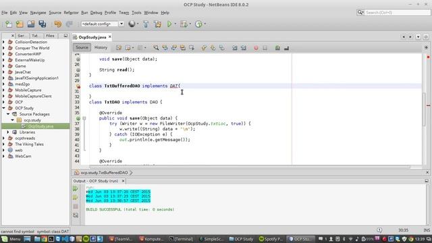Open the default config dropdown
Screen dimensions: 432x243
[x=122, y=24]
